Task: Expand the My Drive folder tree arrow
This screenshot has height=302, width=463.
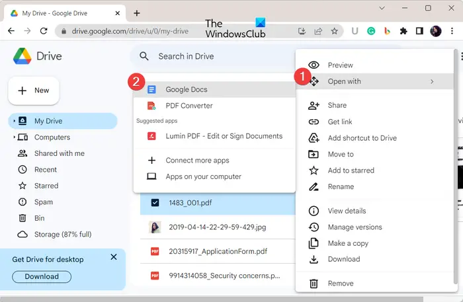Action: 14,121
